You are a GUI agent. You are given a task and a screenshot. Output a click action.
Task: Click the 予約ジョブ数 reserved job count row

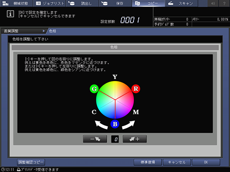tap(172, 24)
